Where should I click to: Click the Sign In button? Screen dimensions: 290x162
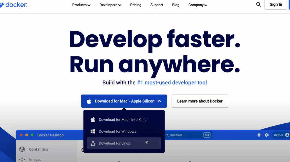coord(276,5)
